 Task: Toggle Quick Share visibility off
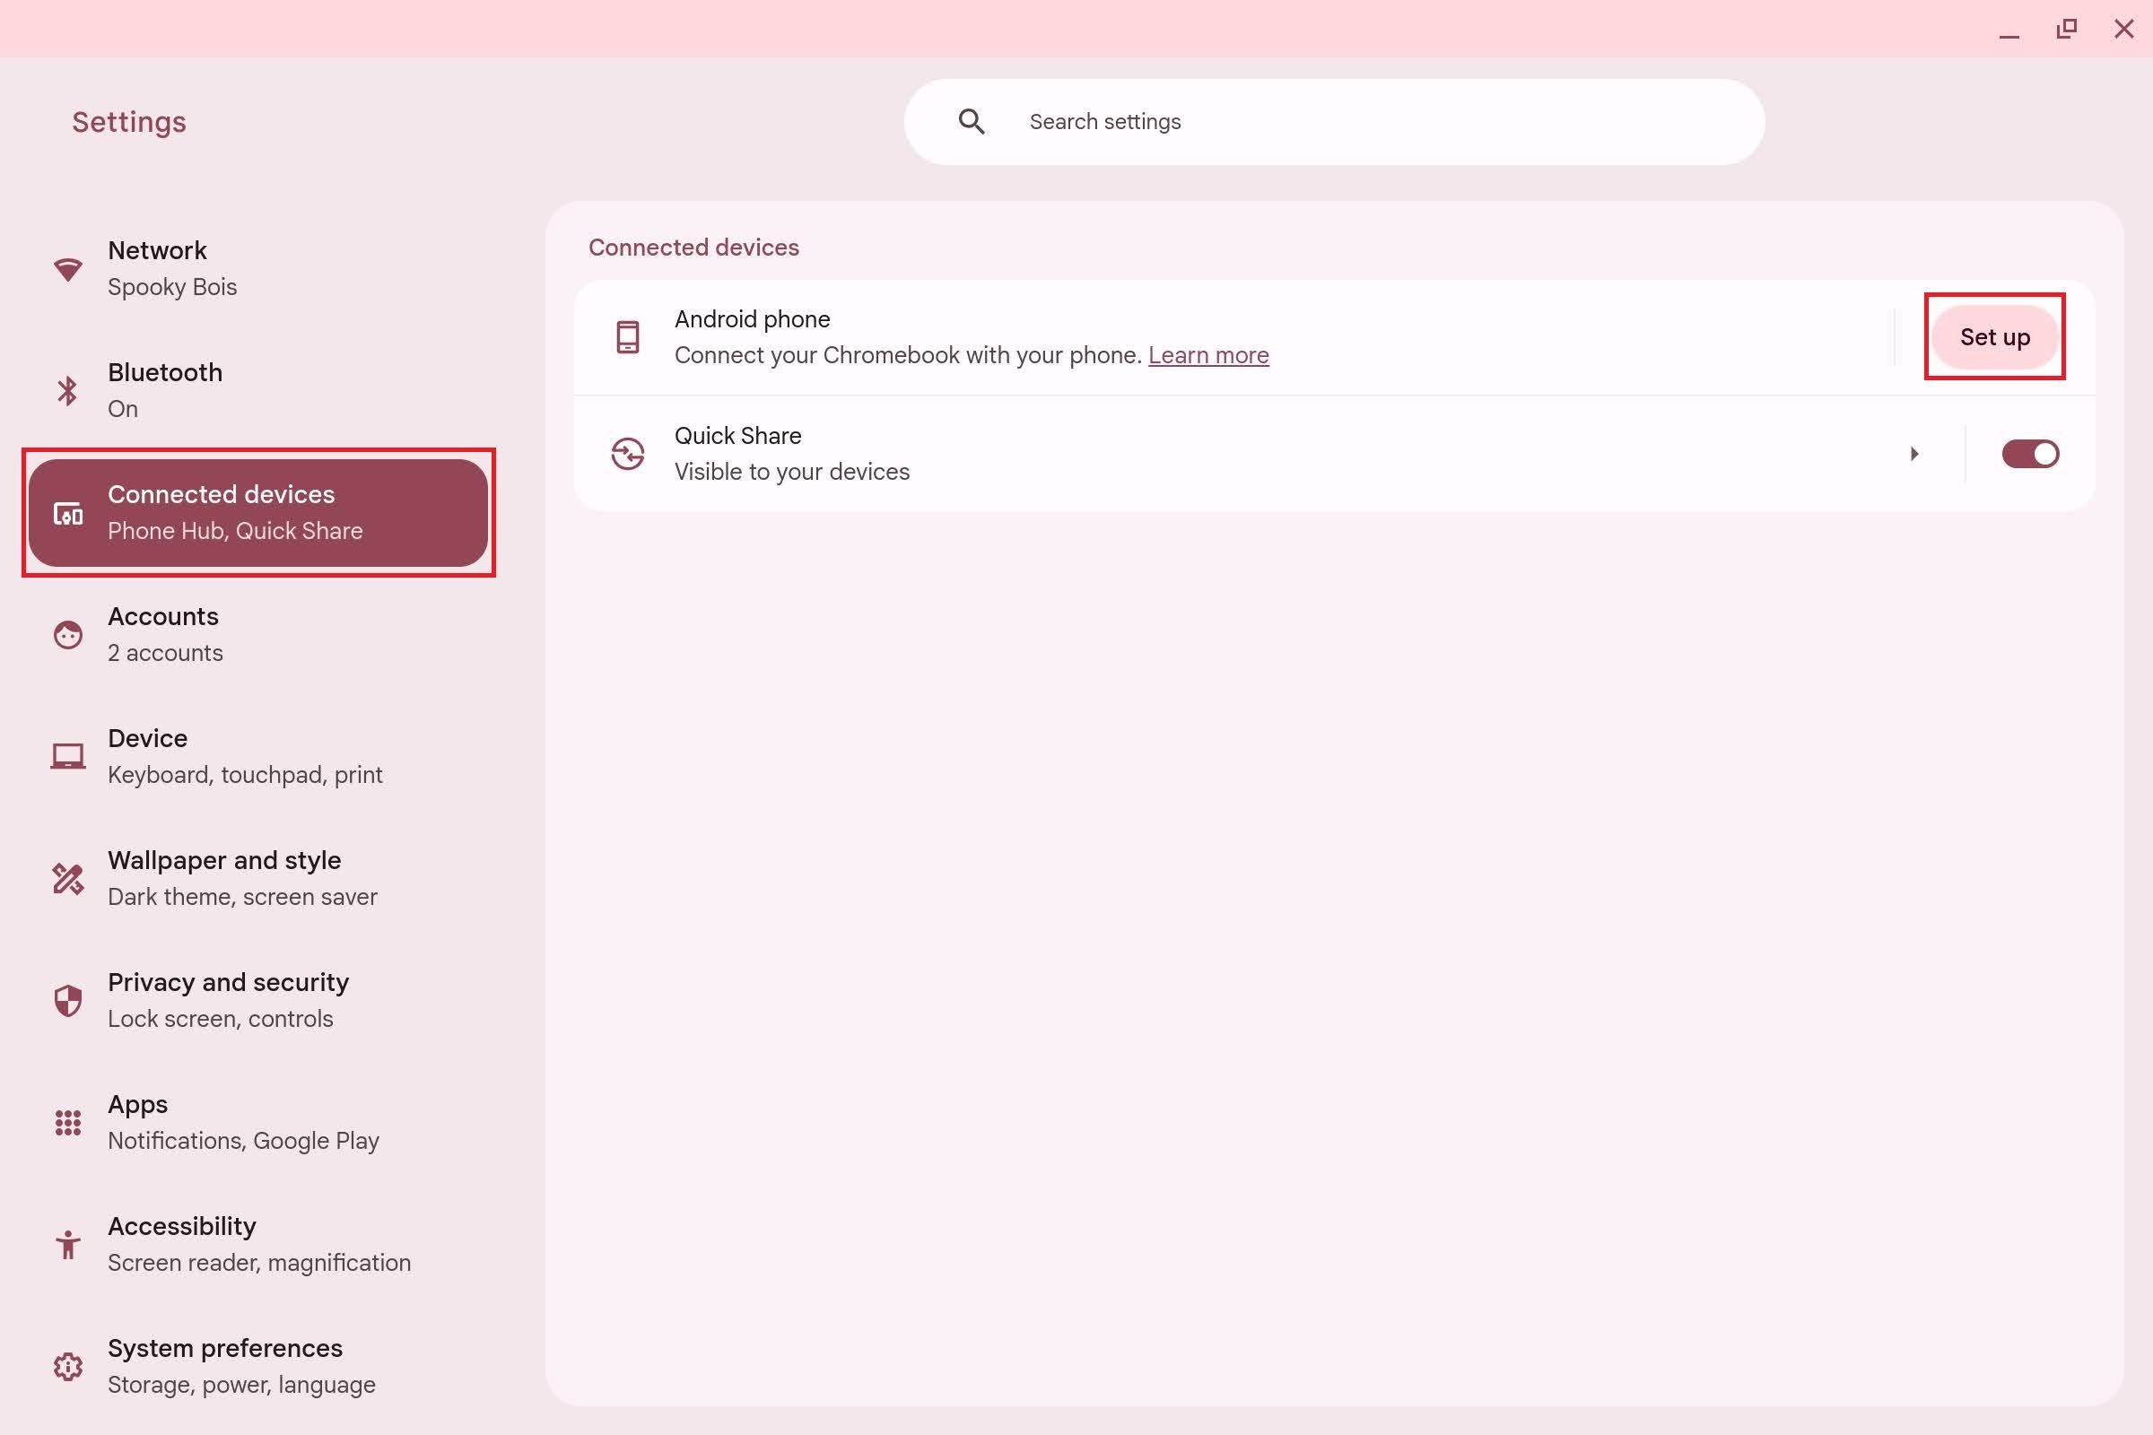coord(2031,453)
